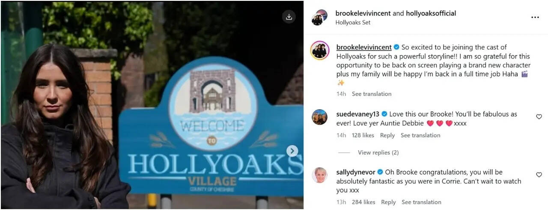
Task: Reply to sallydynevor's comment
Action: 388,202
